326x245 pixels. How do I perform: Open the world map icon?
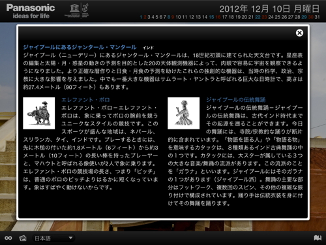click(318, 238)
